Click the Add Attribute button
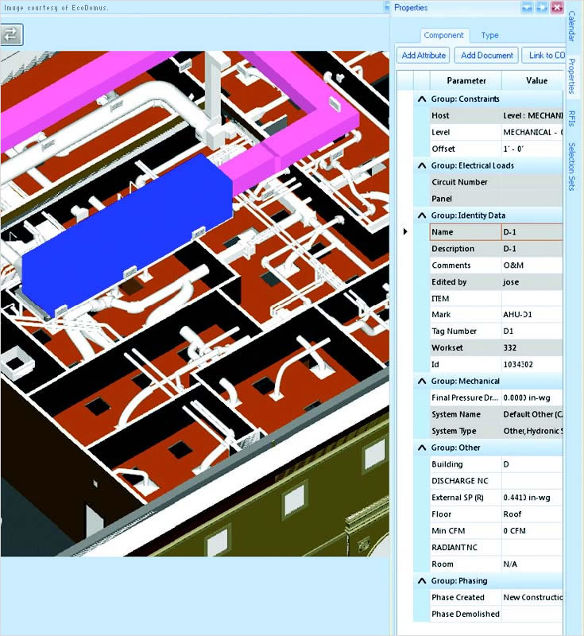The height and width of the screenshot is (636, 584). [x=424, y=56]
